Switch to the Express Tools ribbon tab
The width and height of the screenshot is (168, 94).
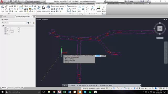click(64, 4)
